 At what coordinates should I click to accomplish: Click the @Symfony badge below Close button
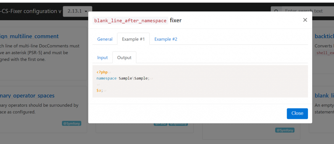click(x=285, y=130)
